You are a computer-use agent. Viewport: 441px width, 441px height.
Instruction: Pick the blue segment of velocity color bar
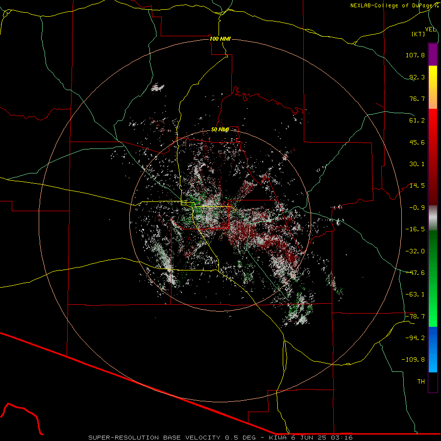tap(433, 349)
